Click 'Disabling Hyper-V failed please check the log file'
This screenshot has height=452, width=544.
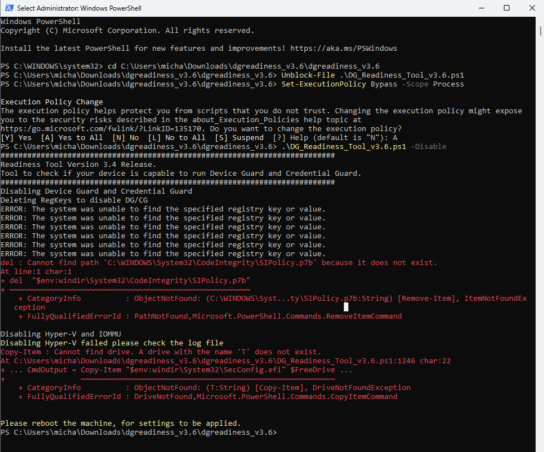[111, 343]
